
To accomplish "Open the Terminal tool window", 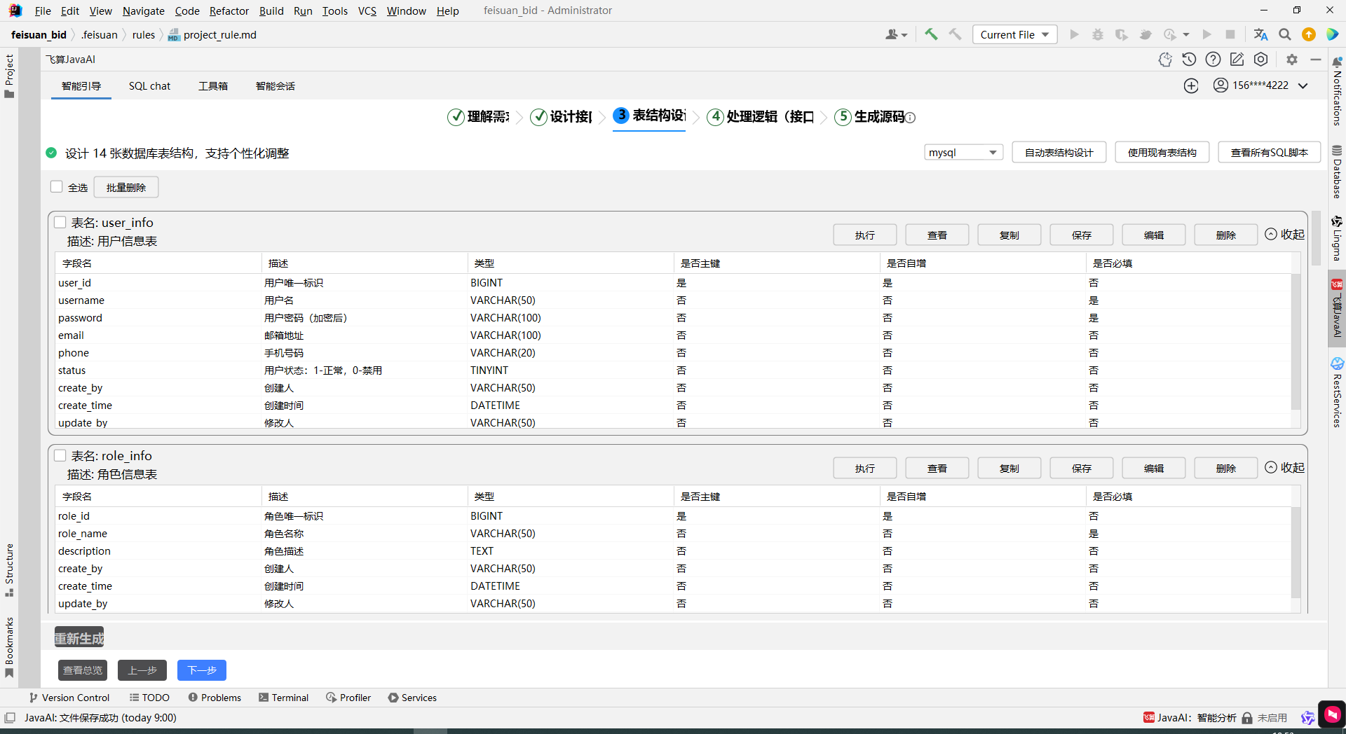I will 283,698.
